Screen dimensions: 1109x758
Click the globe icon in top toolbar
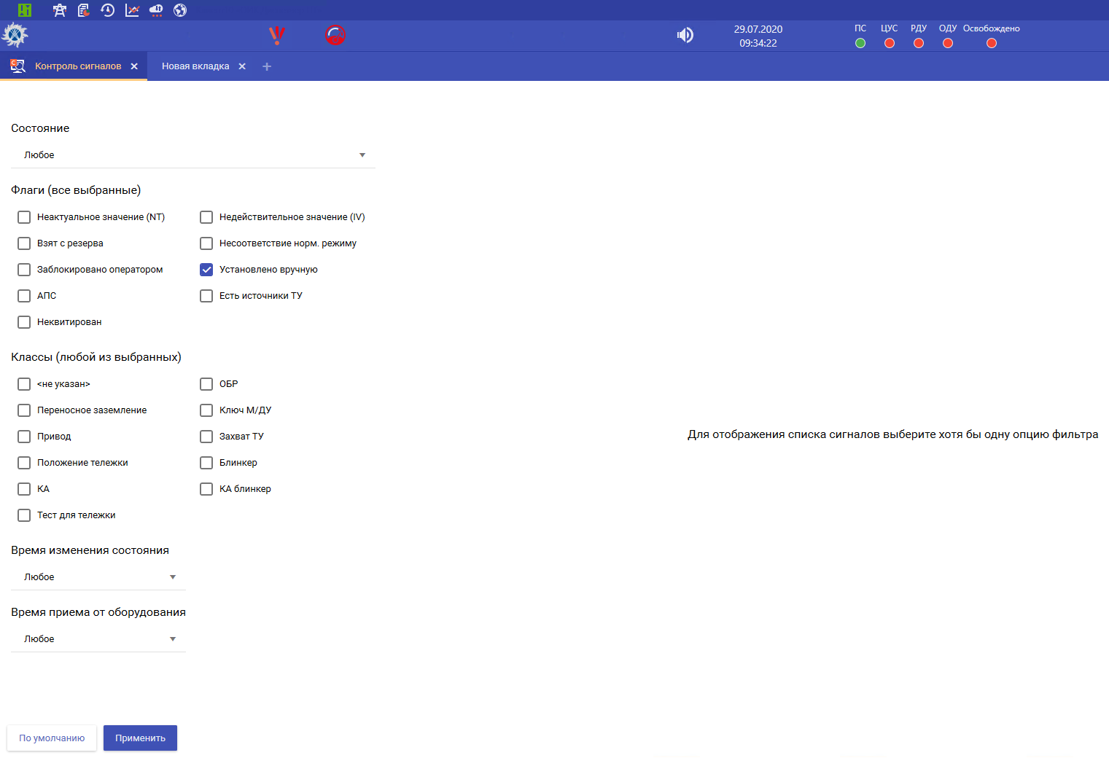pos(180,10)
